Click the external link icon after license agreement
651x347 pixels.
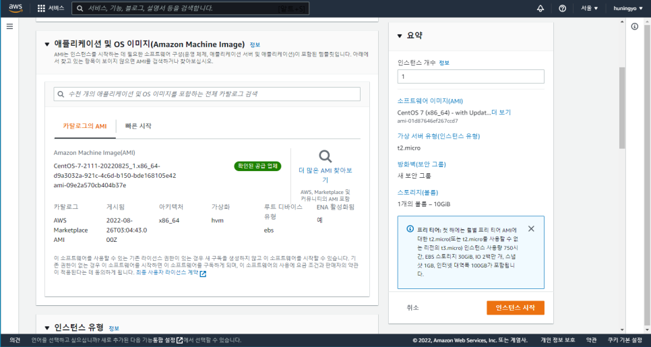point(203,274)
